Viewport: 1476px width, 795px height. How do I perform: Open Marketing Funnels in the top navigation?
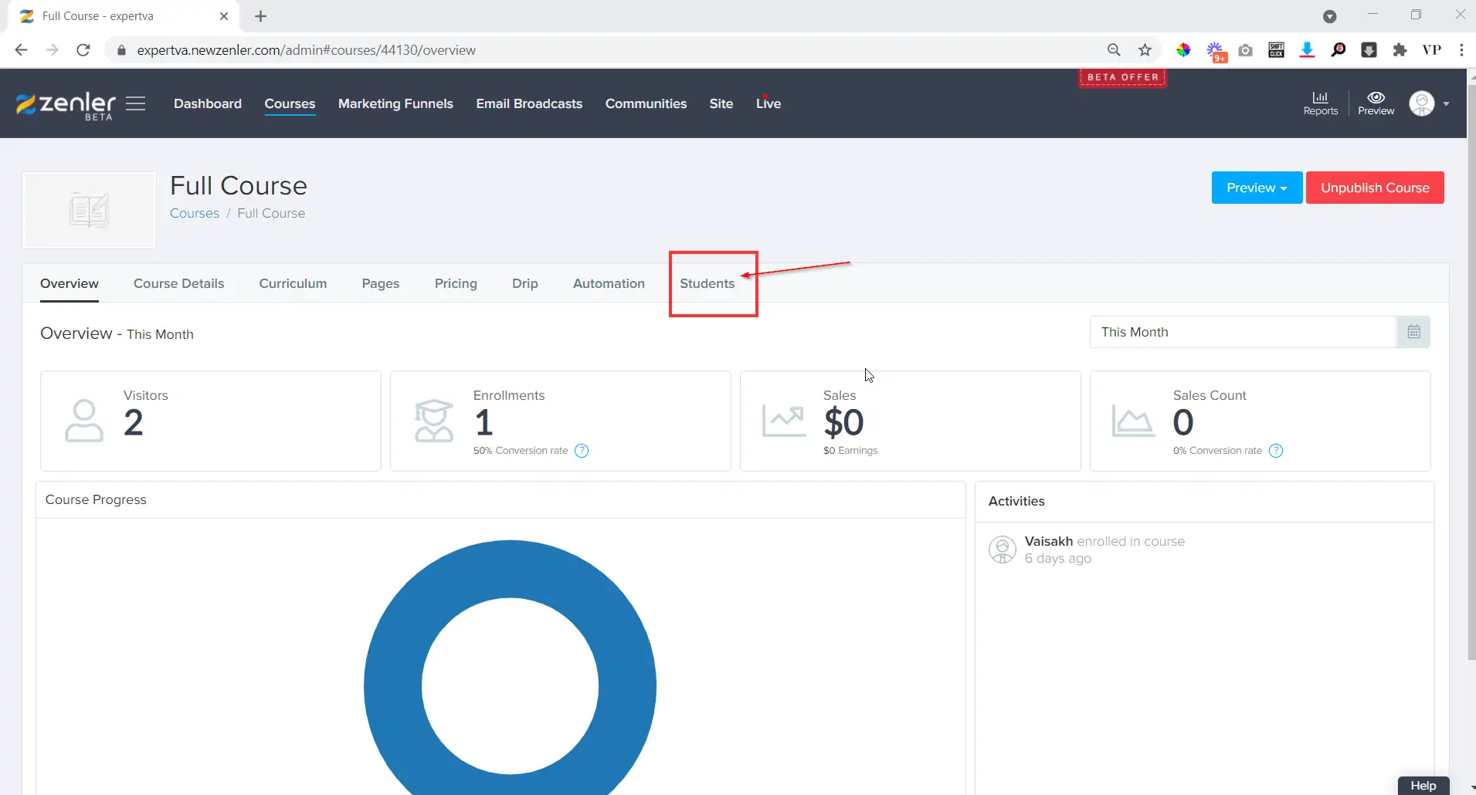(x=395, y=103)
